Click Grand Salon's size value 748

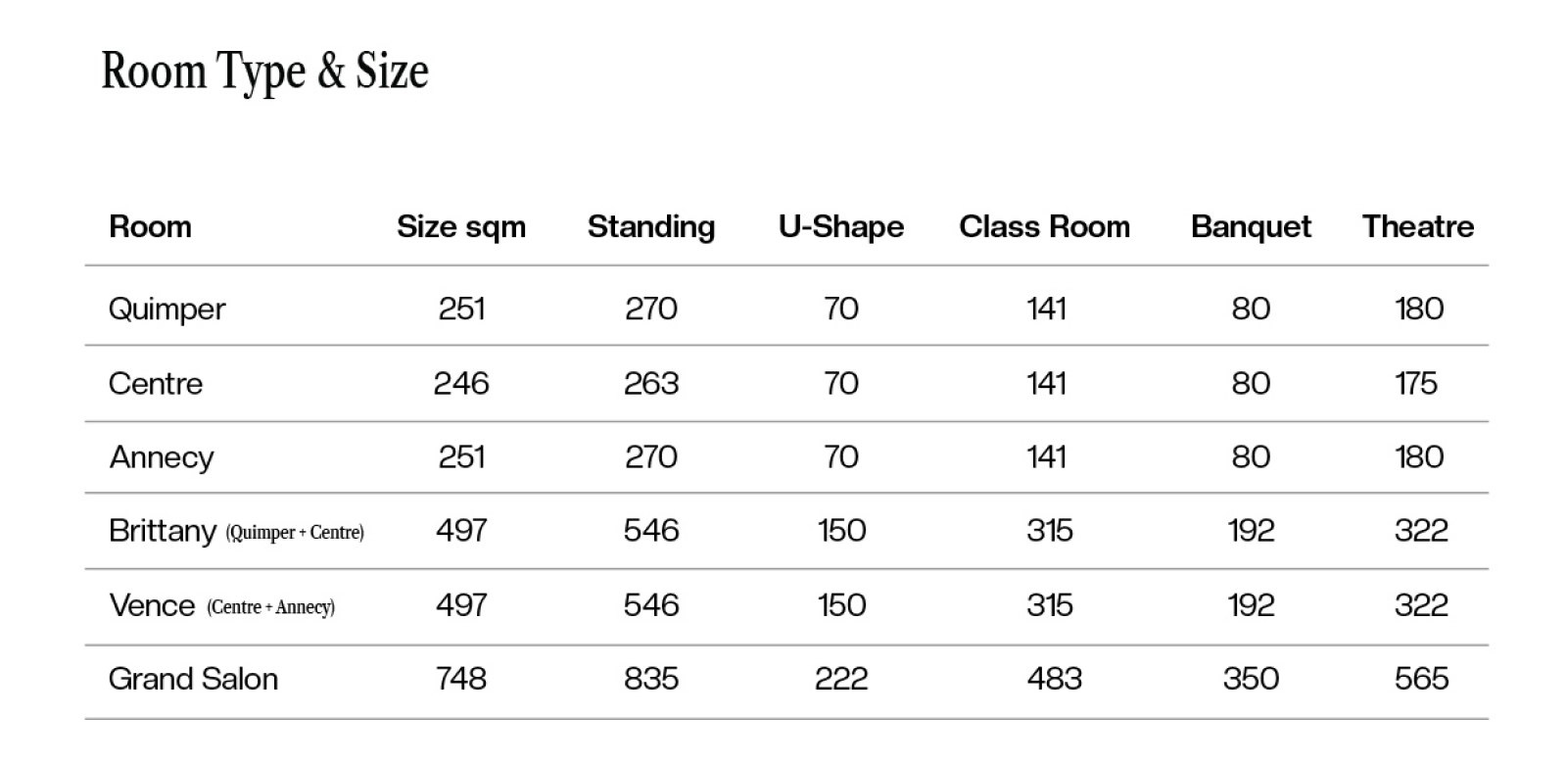pos(461,679)
